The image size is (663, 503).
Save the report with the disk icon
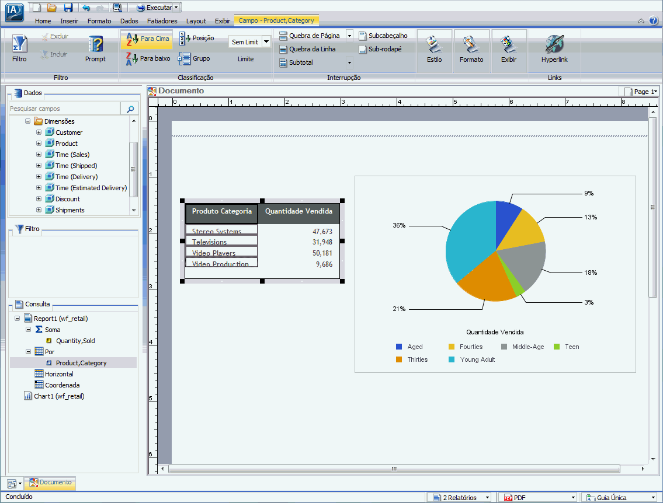tap(68, 7)
